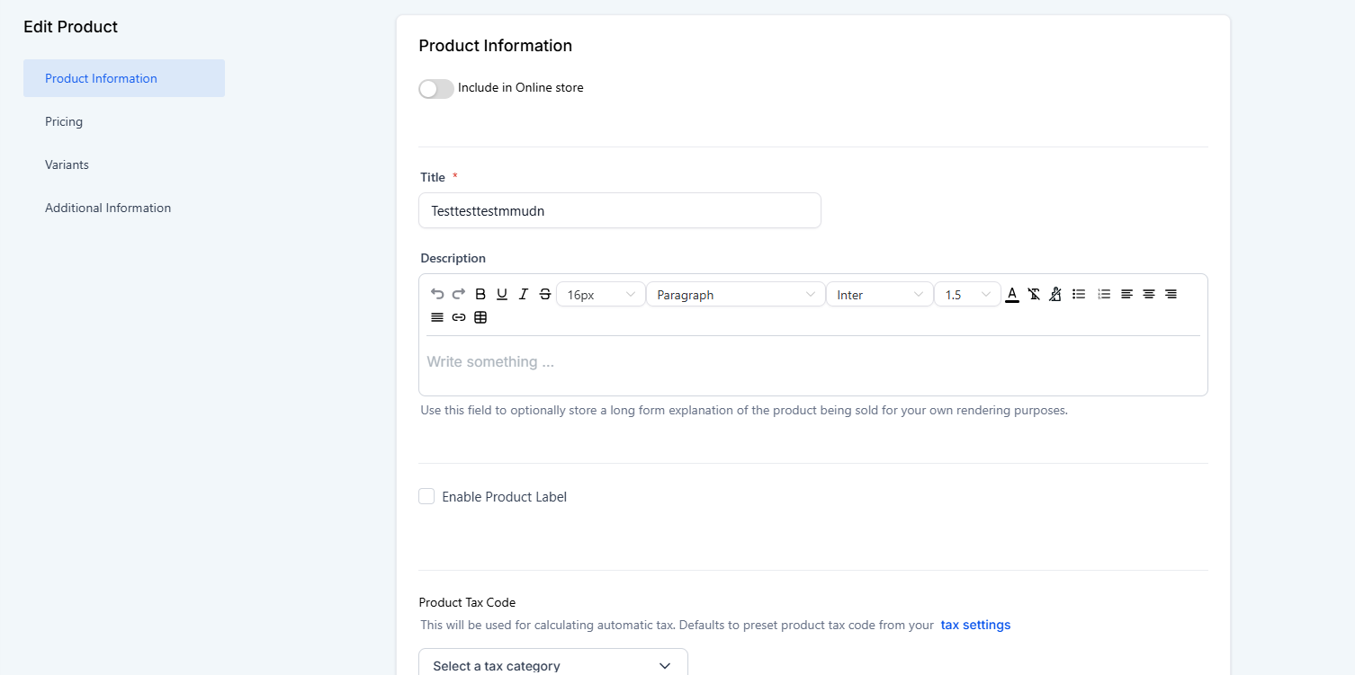This screenshot has width=1355, height=675.
Task: Open the Inter font family dropdown
Action: point(879,295)
